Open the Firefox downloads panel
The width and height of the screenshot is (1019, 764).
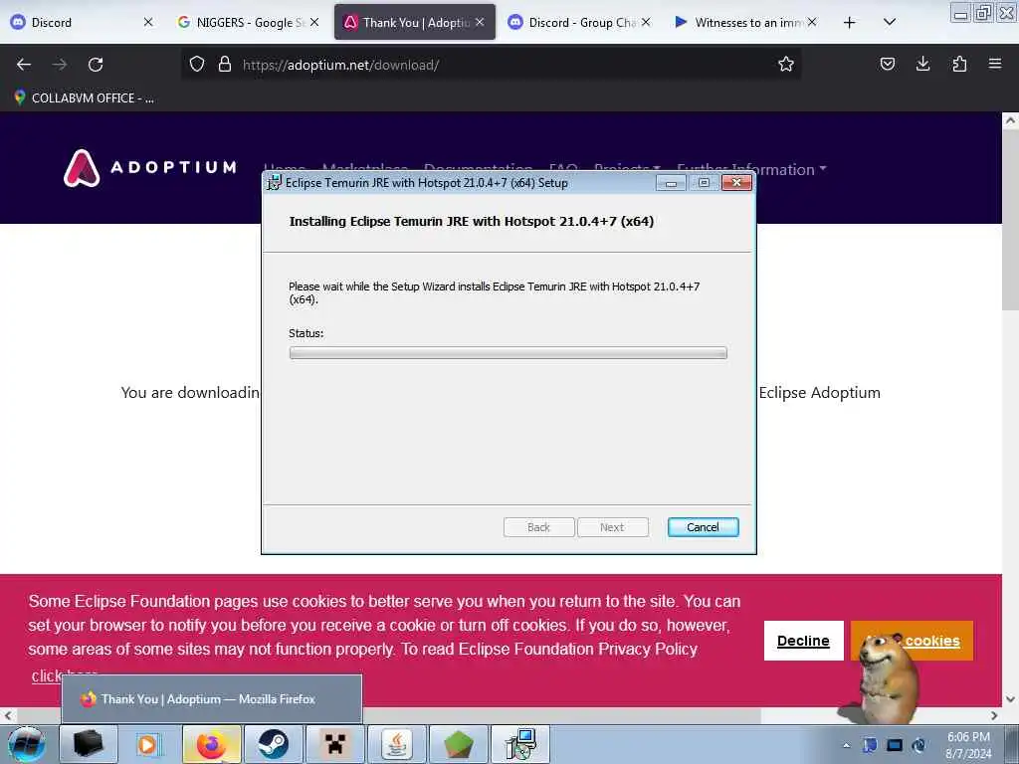coord(922,64)
